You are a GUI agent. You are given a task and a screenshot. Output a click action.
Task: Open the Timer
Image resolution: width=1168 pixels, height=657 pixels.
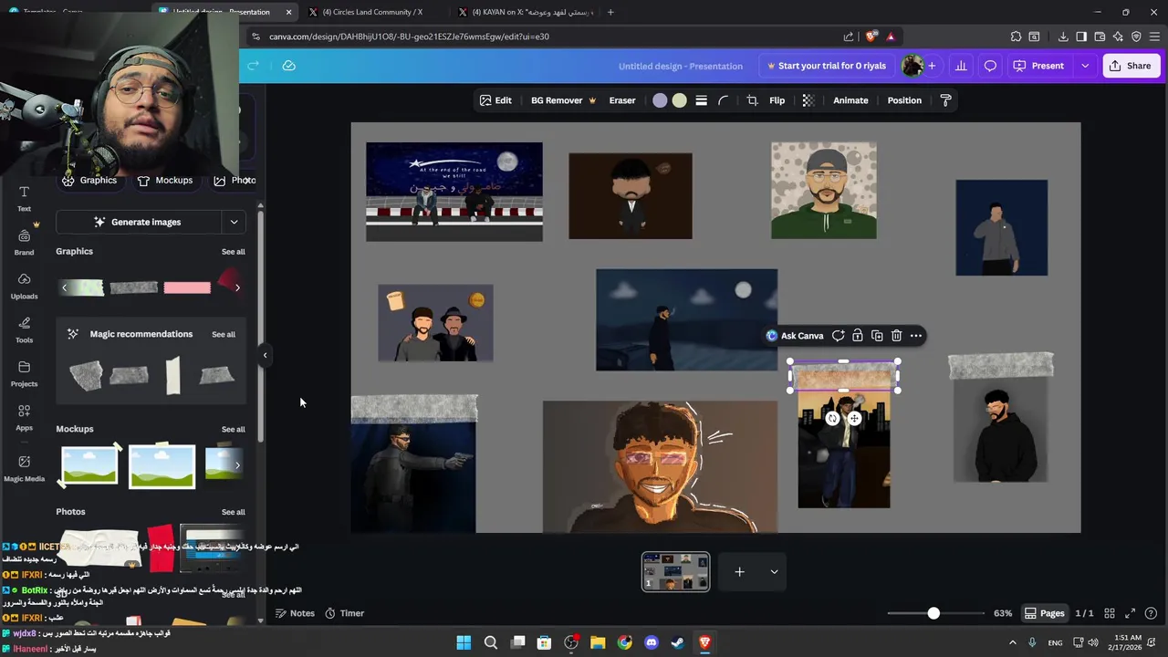(x=344, y=613)
